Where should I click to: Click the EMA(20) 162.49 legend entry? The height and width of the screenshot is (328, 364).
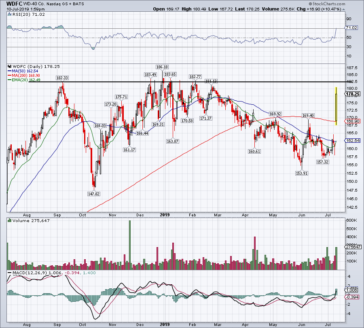click(x=24, y=80)
